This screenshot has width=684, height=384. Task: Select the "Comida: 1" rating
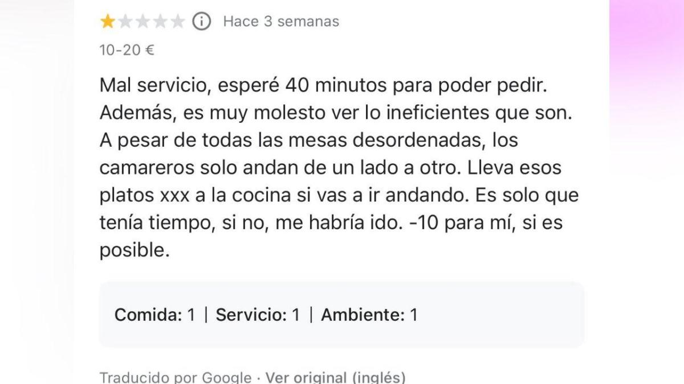click(154, 315)
